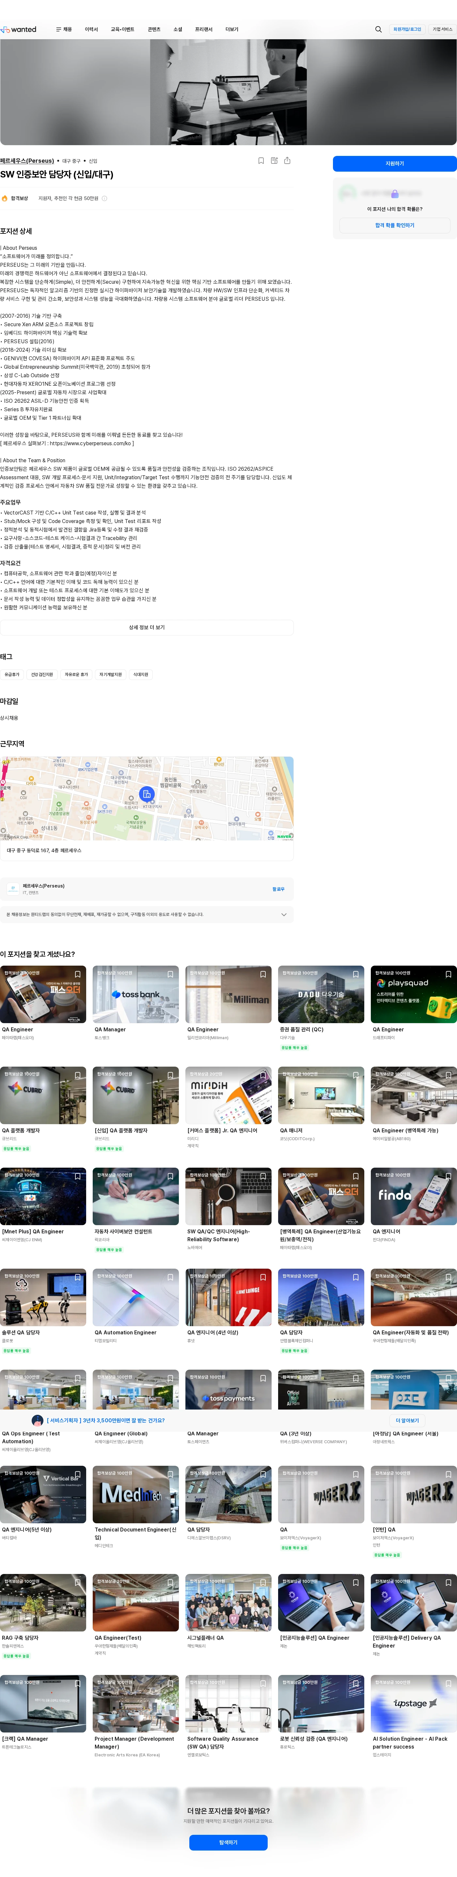
Task: Open the 콘텐츠 navigation item
Action: 154,29
